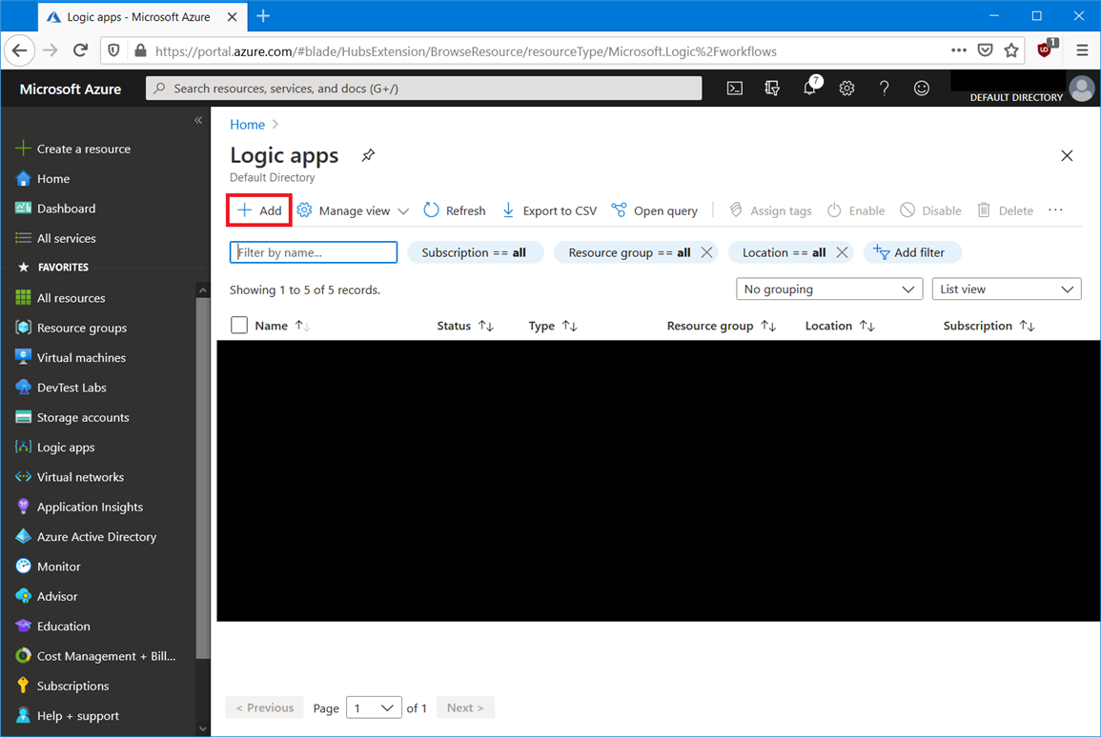Click the Home breadcrumb link
1101x737 pixels.
[x=247, y=124]
